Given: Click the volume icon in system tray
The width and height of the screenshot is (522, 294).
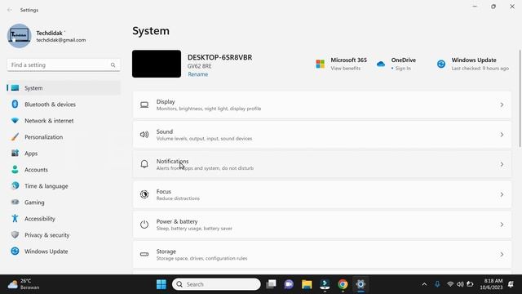Looking at the screenshot, I should pos(460,284).
